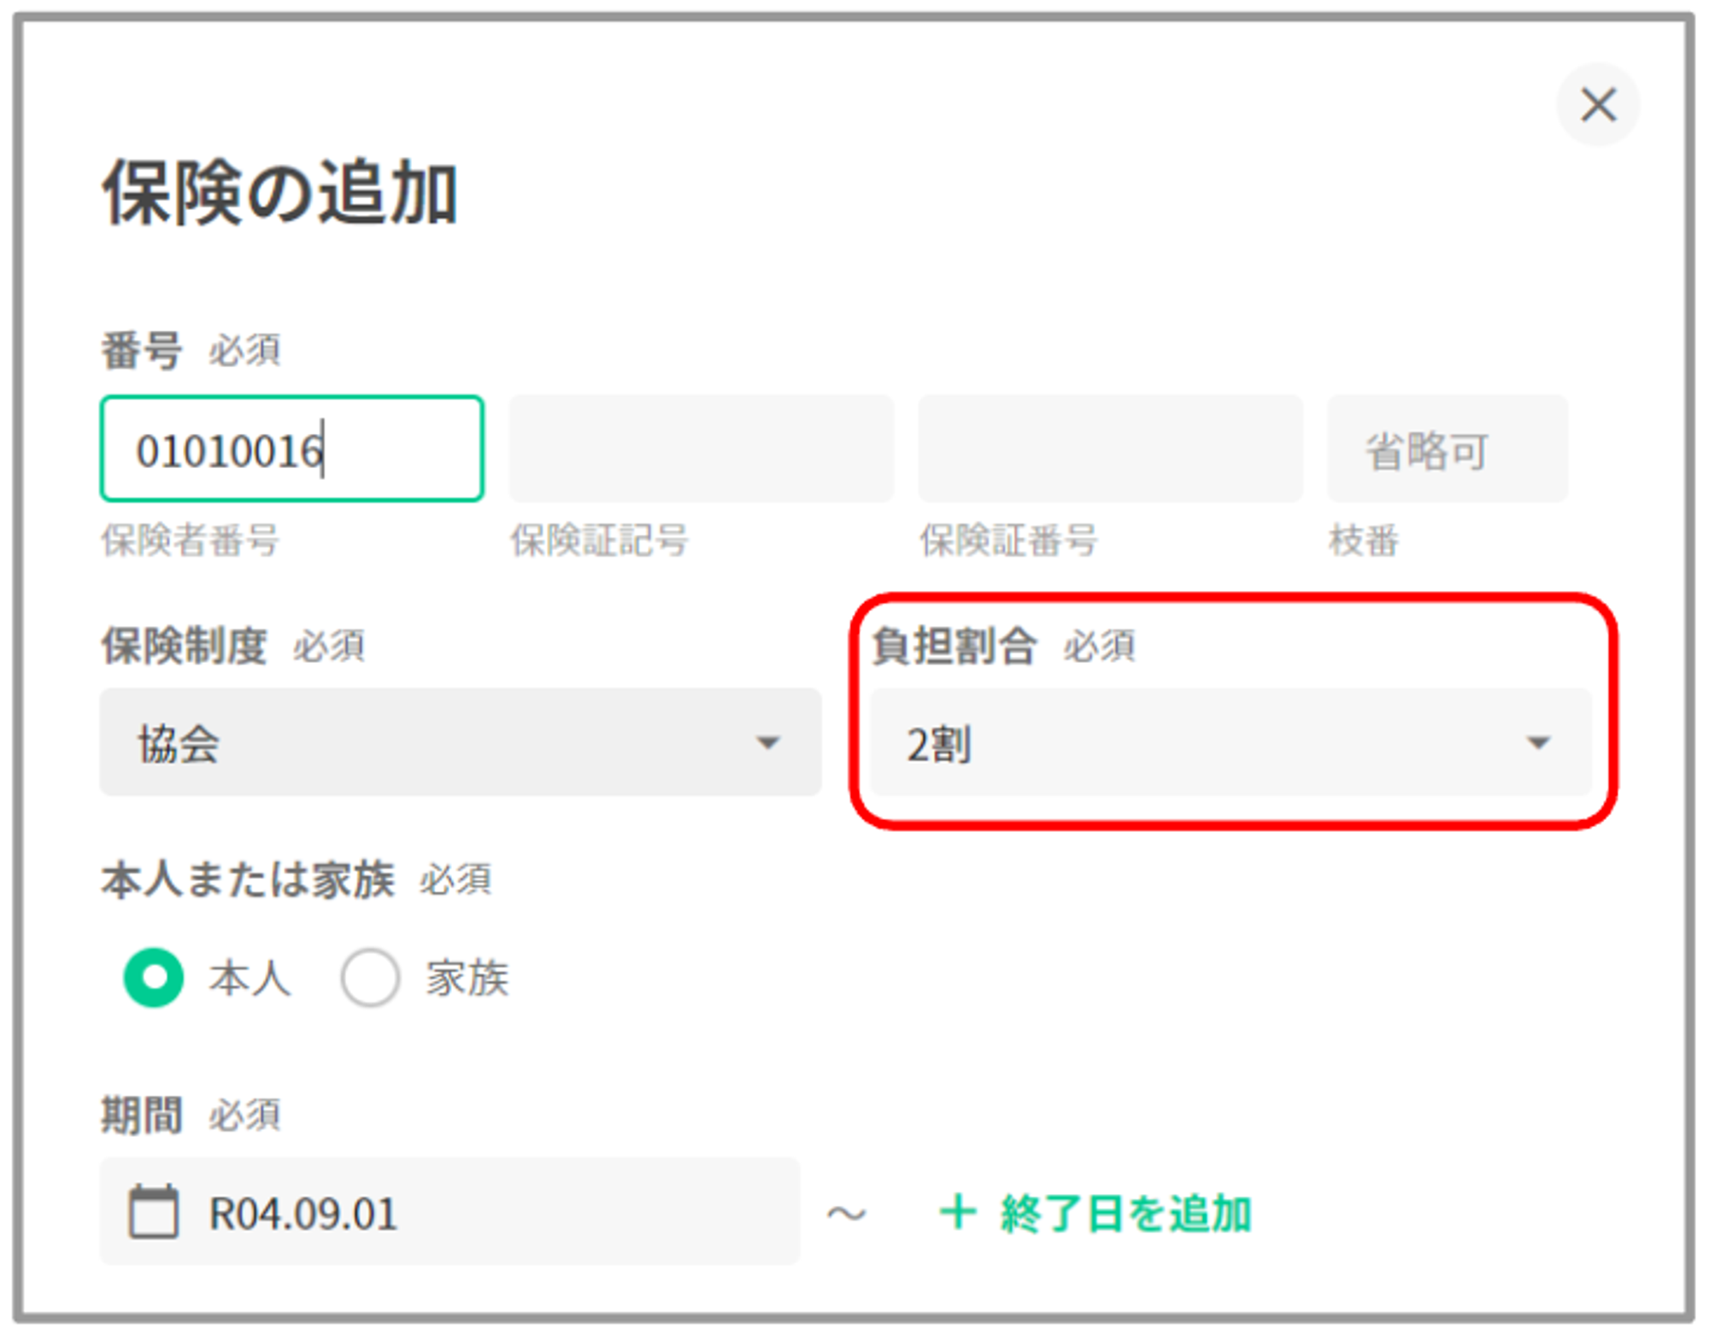Focus the 保険者番号 input containing 01010016
Image resolution: width=1709 pixels, height=1335 pixels.
point(291,449)
